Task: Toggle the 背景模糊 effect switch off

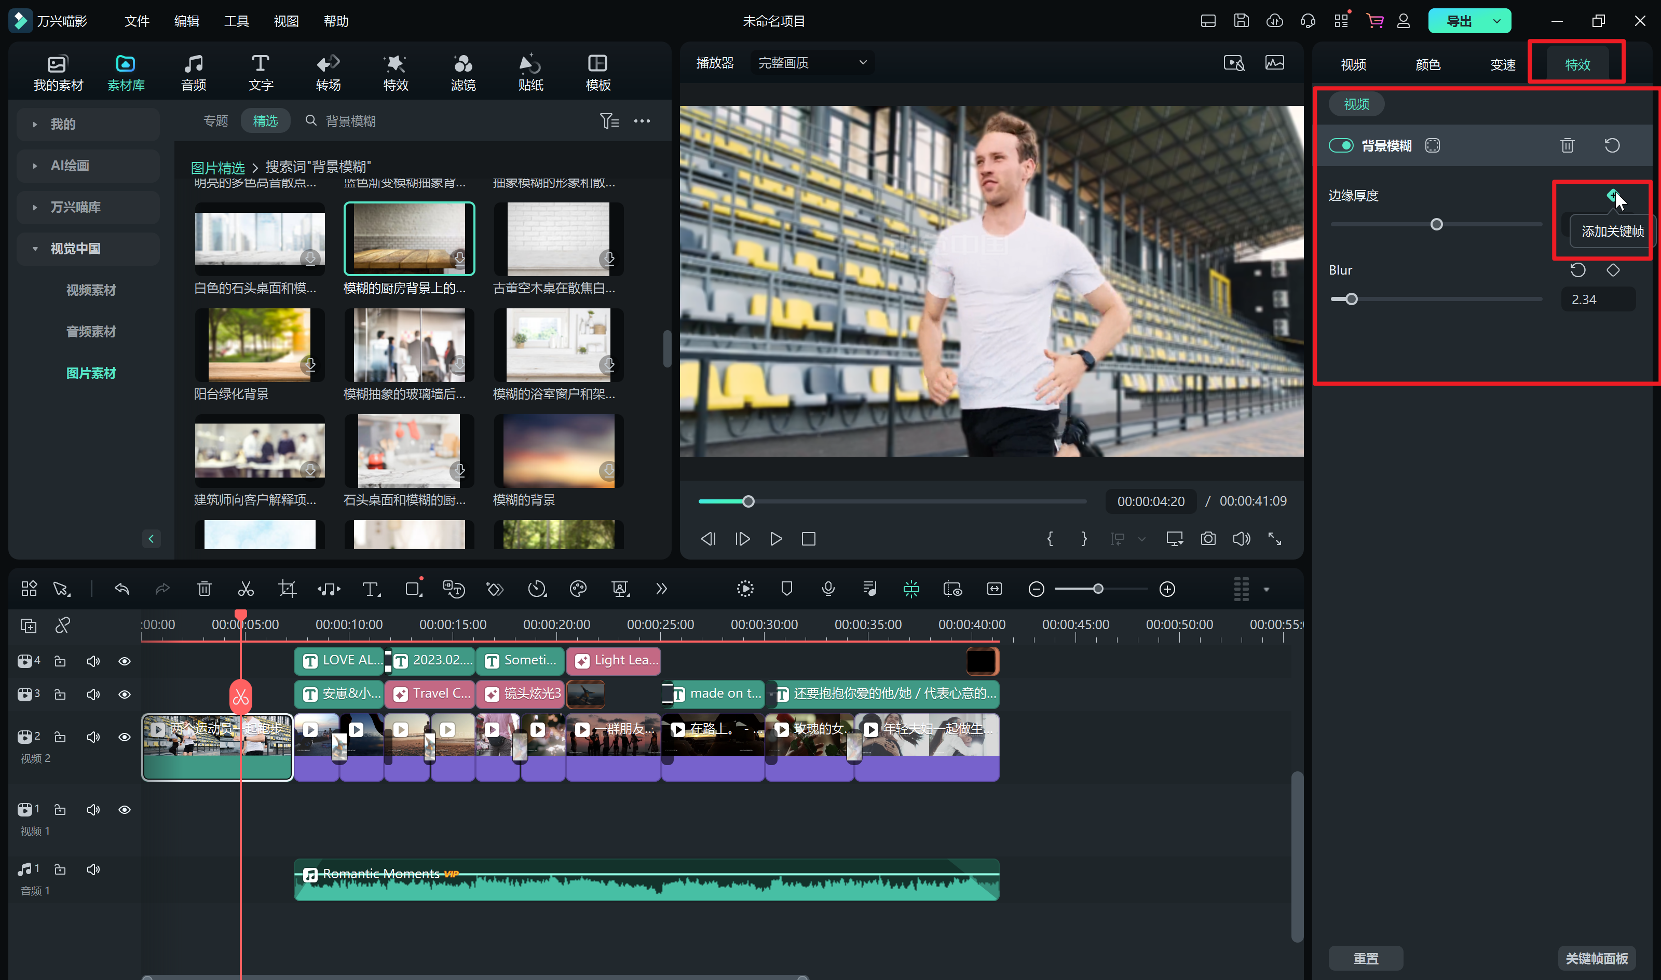Action: coord(1341,145)
